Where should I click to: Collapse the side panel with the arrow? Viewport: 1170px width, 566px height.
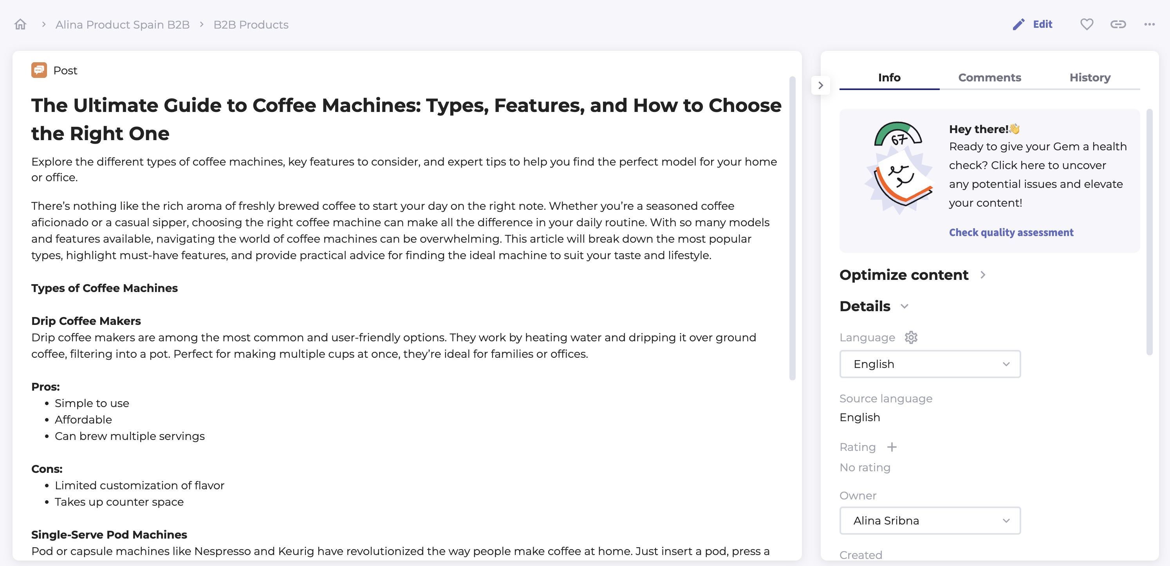tap(820, 85)
